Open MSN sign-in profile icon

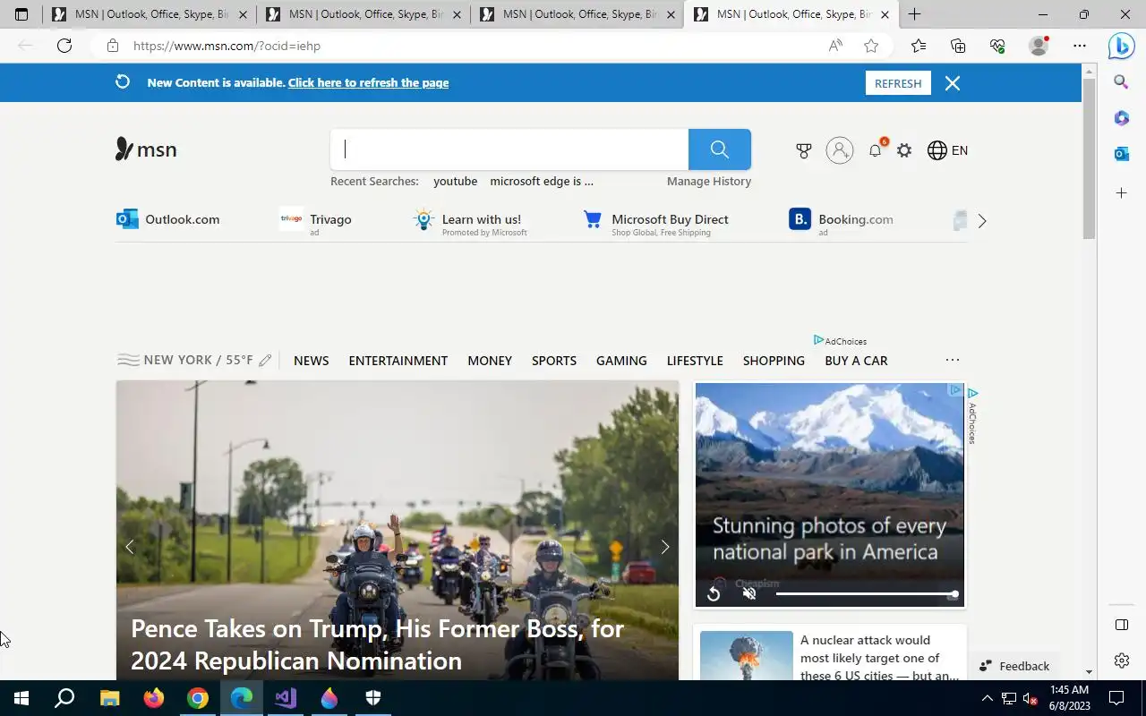[840, 150]
